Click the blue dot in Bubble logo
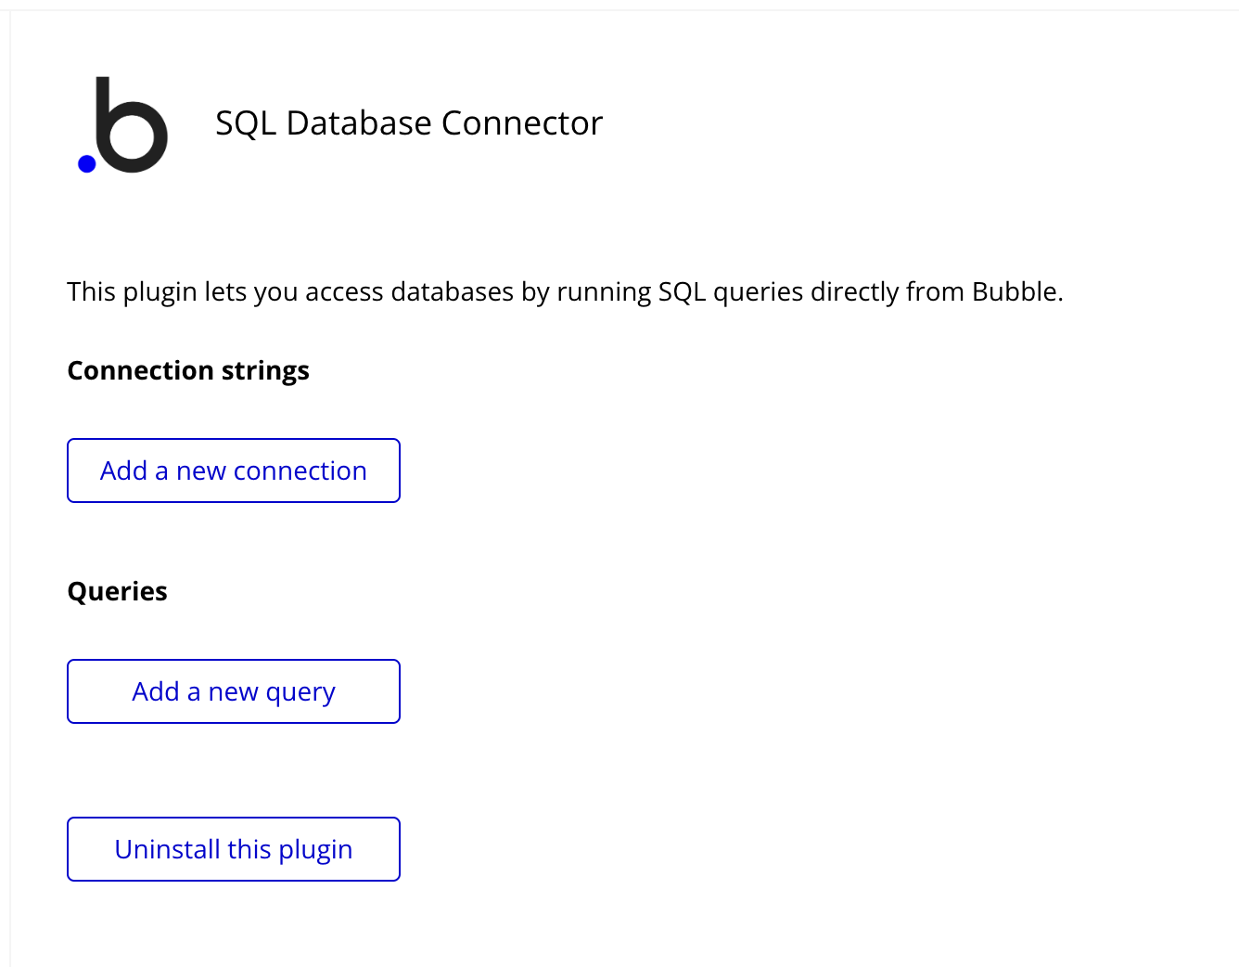 [x=87, y=164]
